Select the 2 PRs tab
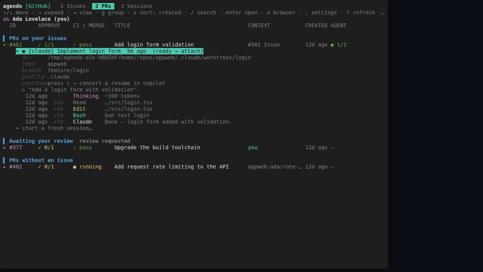Viewport: 483px width, 272px height. pos(103,6)
